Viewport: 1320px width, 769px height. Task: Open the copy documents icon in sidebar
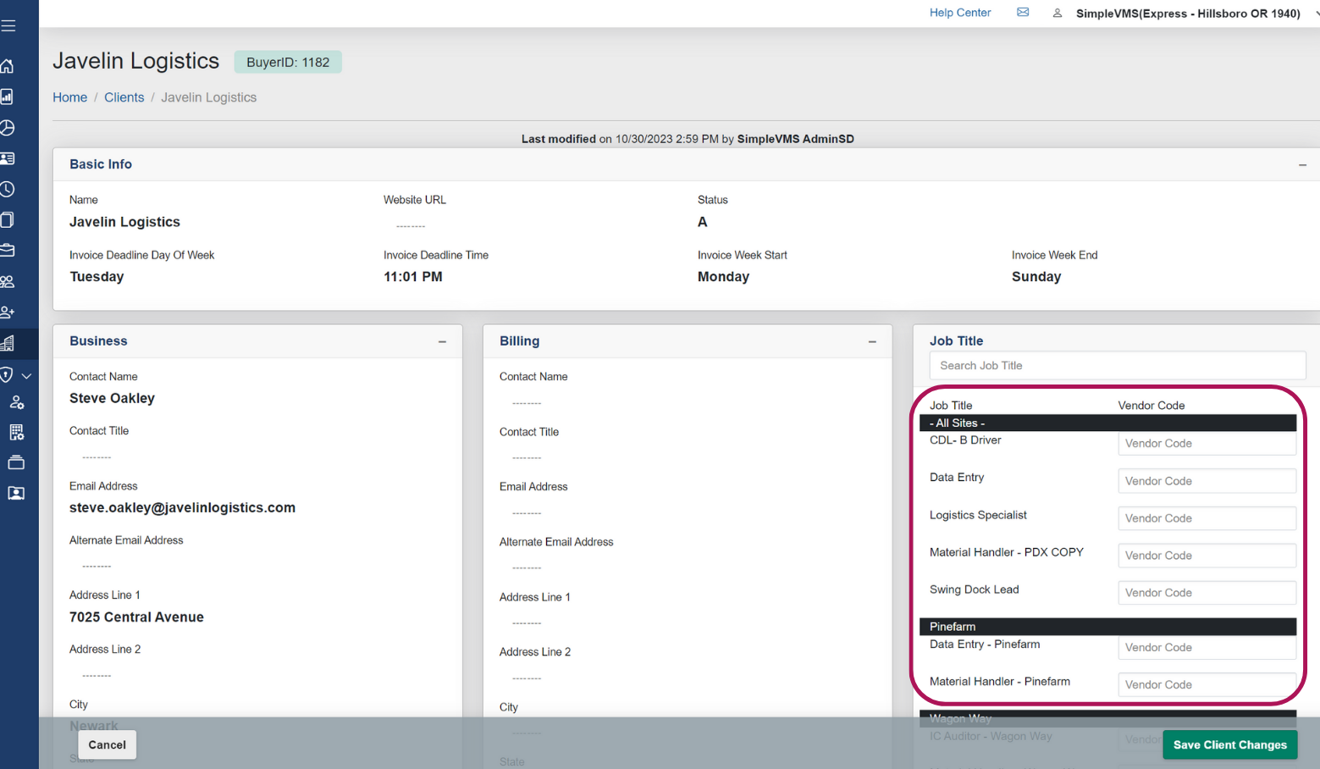tap(8, 220)
